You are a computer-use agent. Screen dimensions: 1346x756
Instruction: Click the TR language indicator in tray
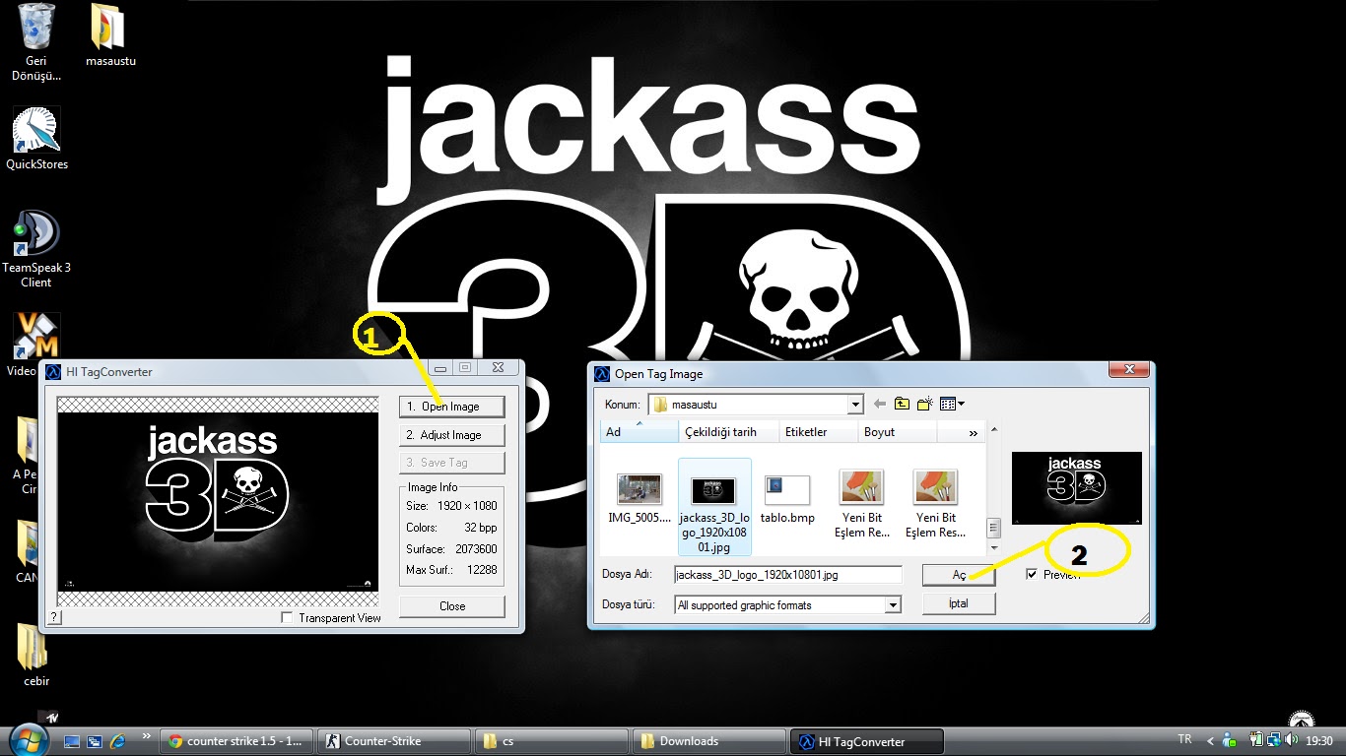[1184, 739]
